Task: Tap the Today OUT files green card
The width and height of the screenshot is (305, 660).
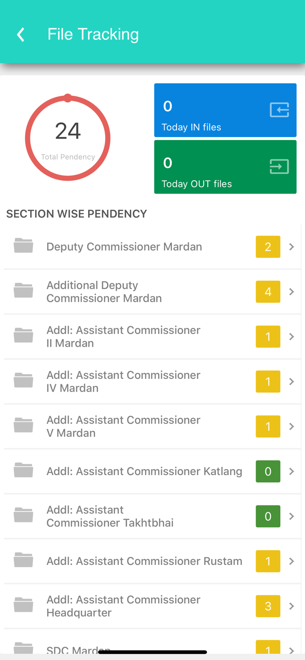Action: click(225, 166)
